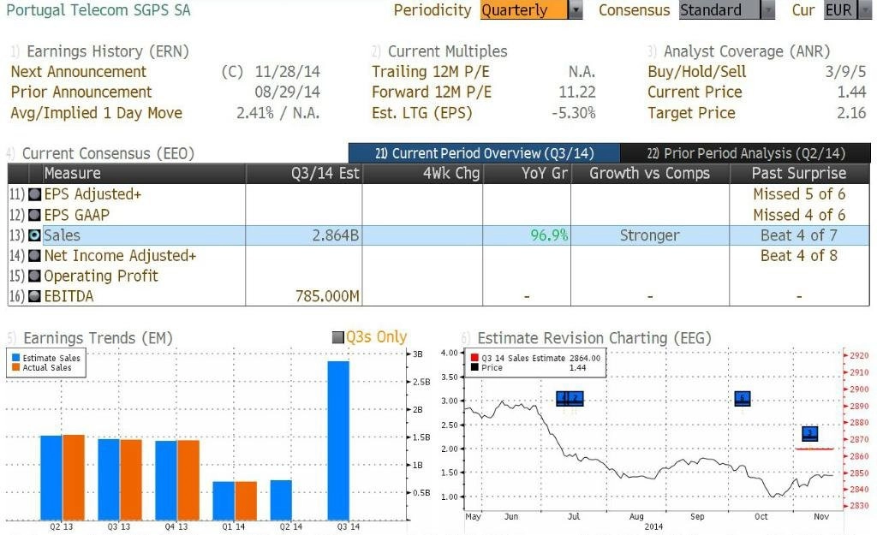Open Earnings History (ERN) section
Image resolution: width=877 pixels, height=535 pixels.
[x=108, y=51]
